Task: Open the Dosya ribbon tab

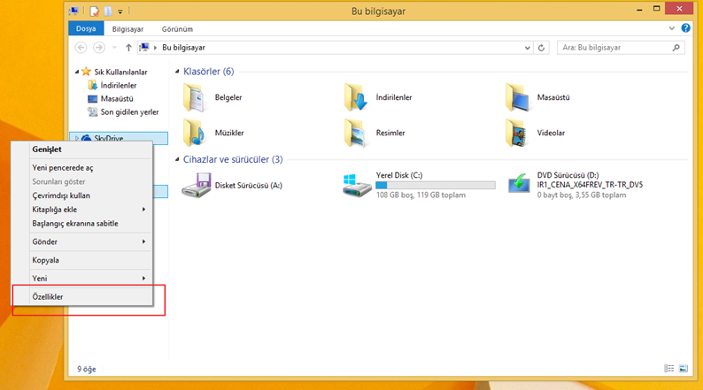Action: click(x=86, y=28)
